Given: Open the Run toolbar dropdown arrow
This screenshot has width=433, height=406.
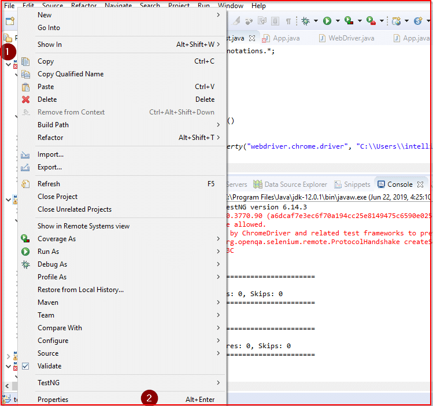Looking at the screenshot, I should pyautogui.click(x=338, y=21).
